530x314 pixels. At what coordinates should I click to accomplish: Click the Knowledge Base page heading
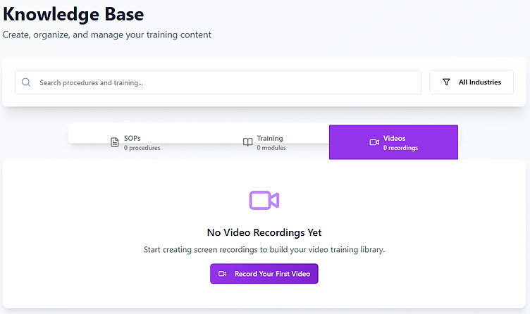[73, 15]
